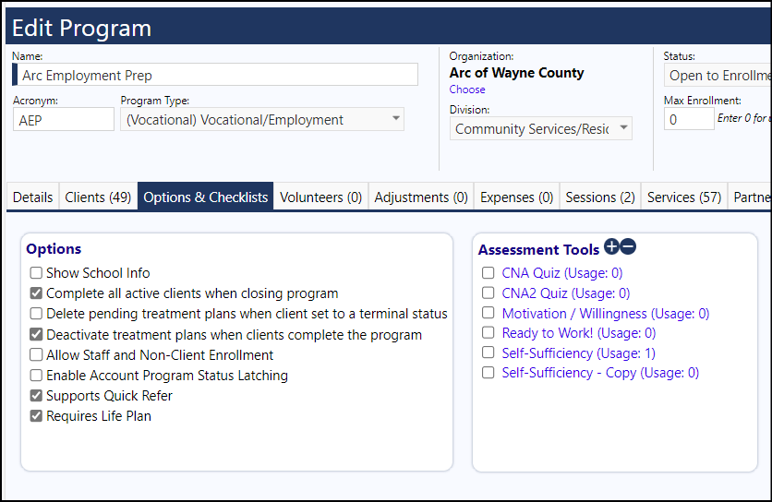Click the Choose organization link

(x=466, y=90)
